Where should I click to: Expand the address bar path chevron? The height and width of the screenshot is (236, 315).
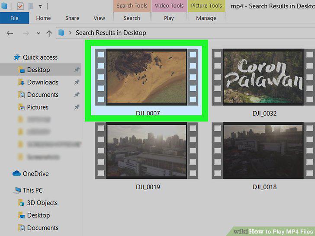coord(70,32)
